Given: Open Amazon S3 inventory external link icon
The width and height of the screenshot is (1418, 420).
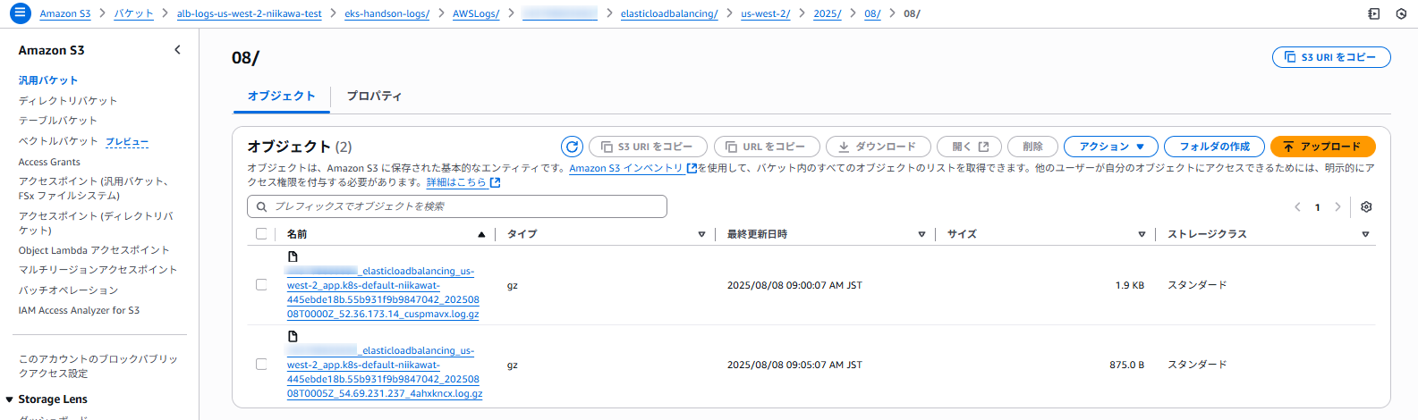Looking at the screenshot, I should [x=692, y=168].
